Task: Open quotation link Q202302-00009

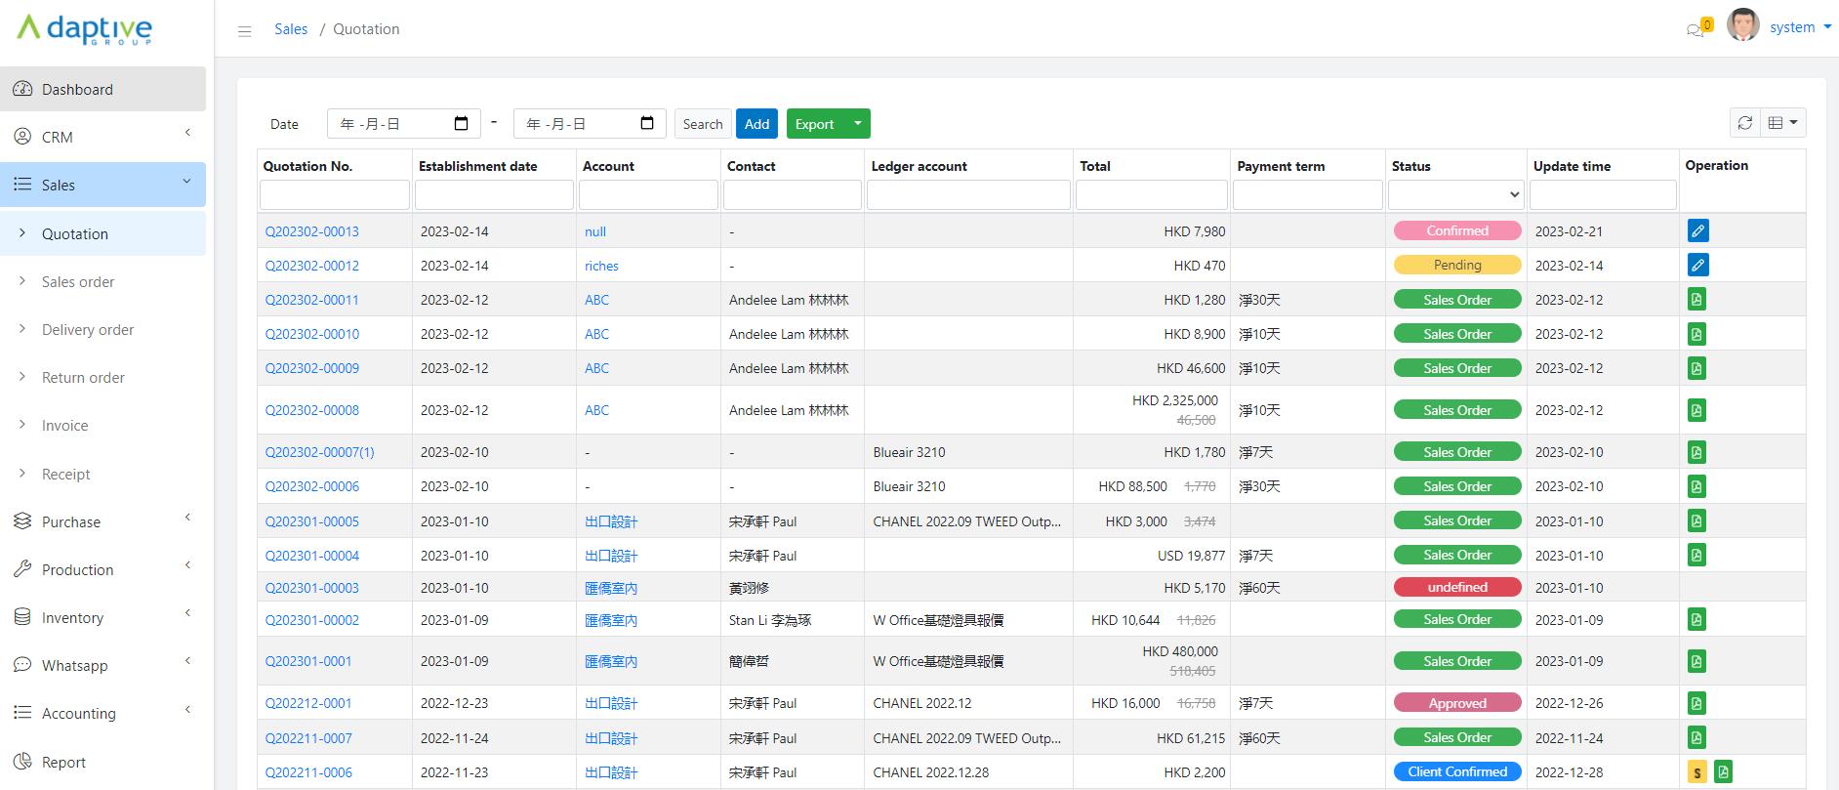Action: click(x=312, y=368)
